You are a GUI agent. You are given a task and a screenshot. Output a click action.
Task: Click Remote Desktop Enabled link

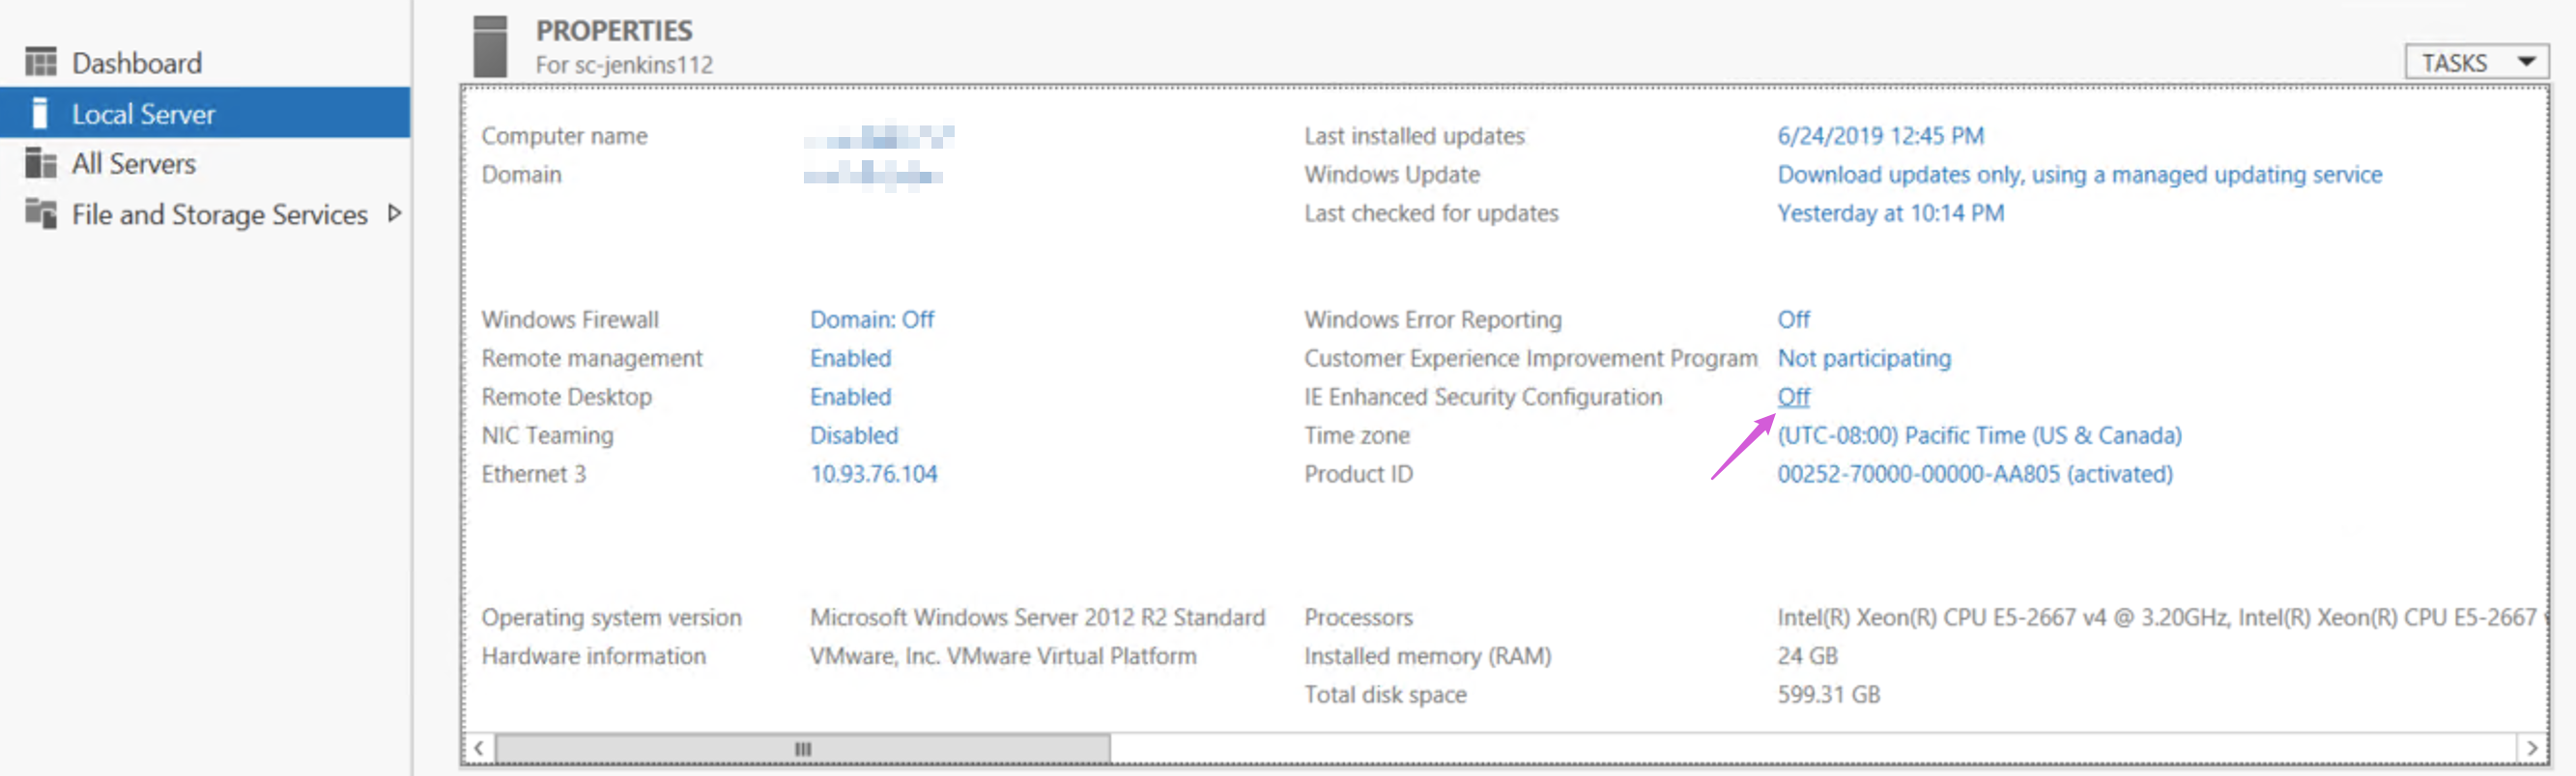pos(850,397)
